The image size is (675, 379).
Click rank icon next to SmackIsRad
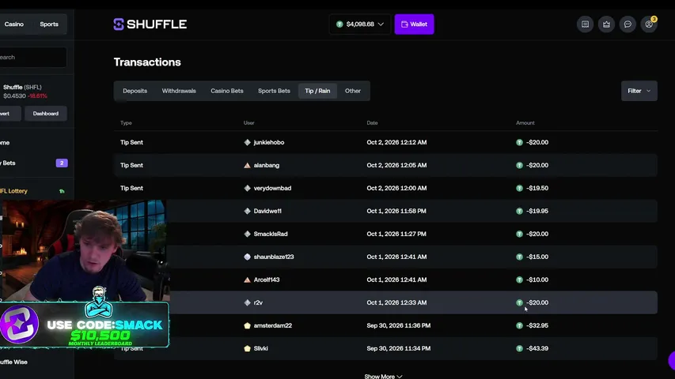click(247, 234)
